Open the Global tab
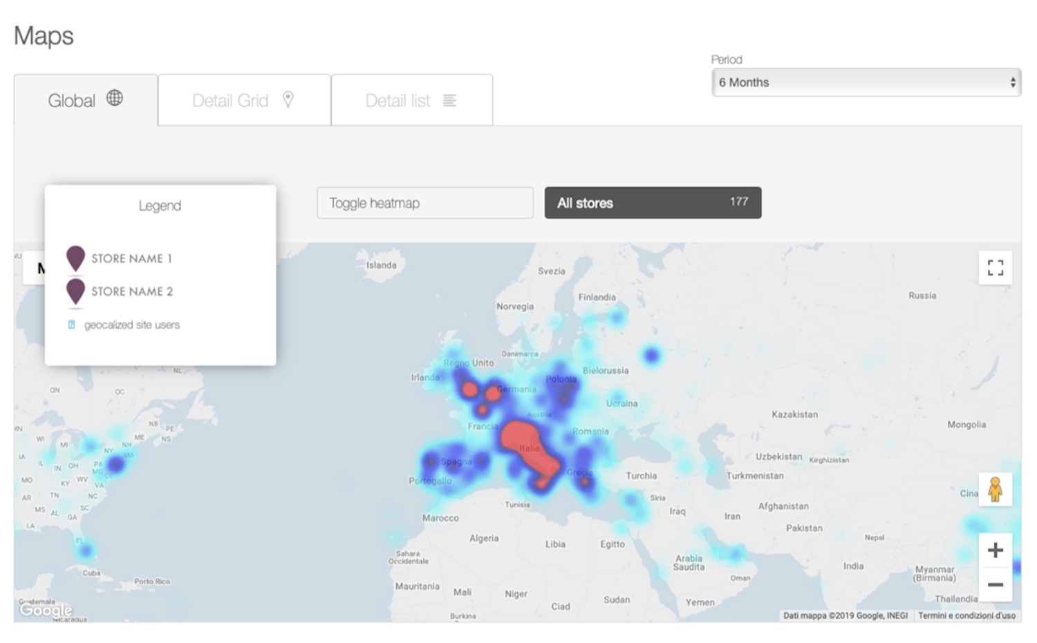This screenshot has height=643, width=1037. click(86, 100)
